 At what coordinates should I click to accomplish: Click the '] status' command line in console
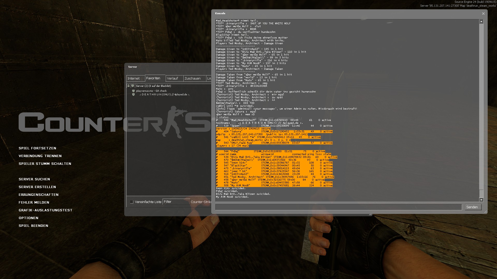click(x=222, y=117)
